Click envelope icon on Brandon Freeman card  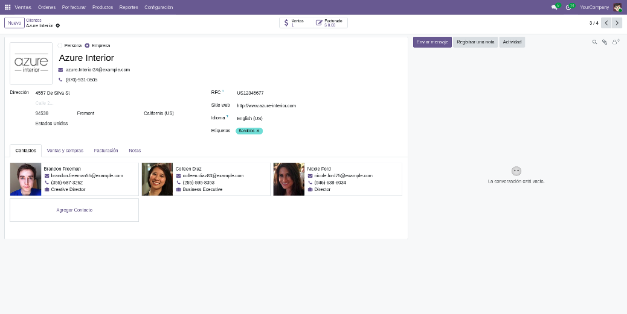tap(47, 176)
